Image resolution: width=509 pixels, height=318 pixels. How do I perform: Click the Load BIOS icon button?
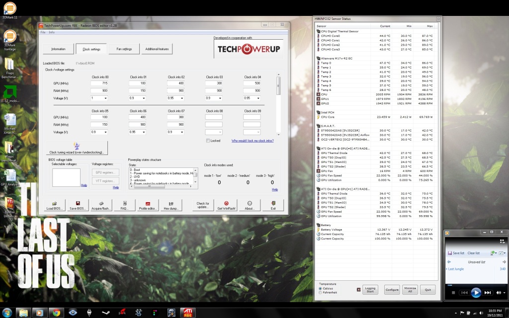pos(55,205)
